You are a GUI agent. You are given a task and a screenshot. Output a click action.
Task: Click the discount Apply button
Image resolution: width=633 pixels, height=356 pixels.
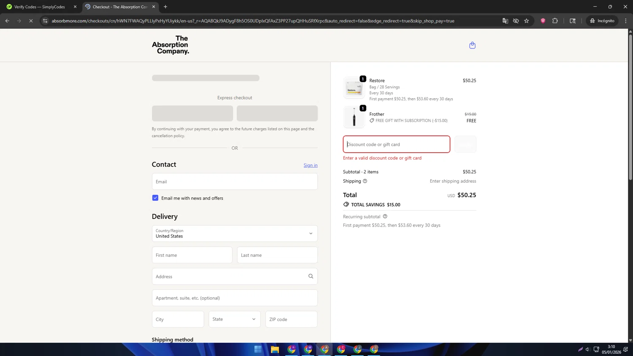pyautogui.click(x=465, y=144)
